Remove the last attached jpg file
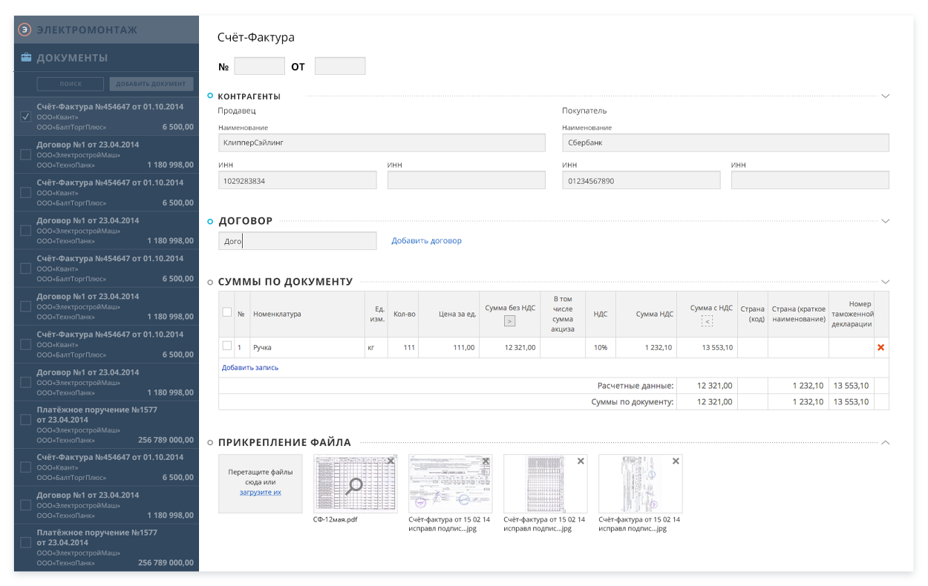The width and height of the screenshot is (928, 586). tap(676, 461)
